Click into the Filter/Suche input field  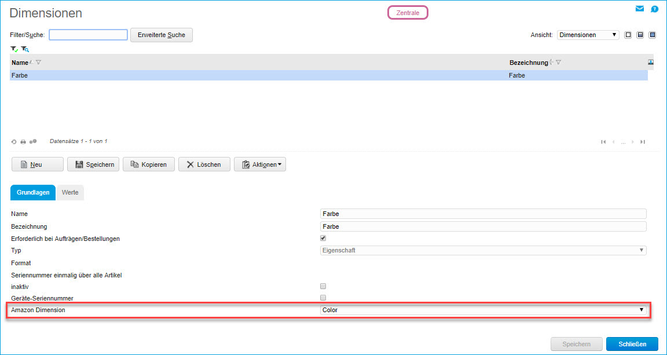87,35
